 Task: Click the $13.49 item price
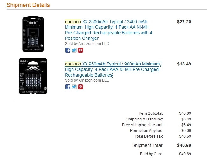point(184,64)
